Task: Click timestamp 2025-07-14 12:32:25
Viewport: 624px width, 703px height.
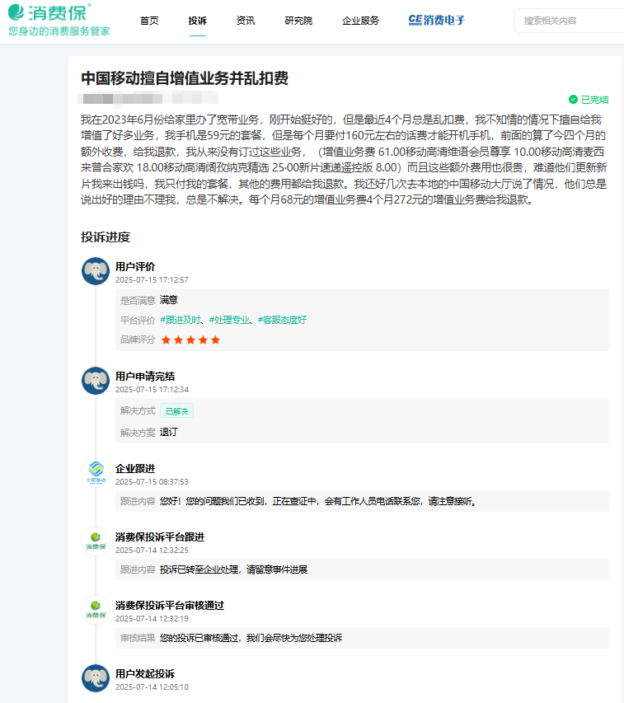Action: (152, 550)
